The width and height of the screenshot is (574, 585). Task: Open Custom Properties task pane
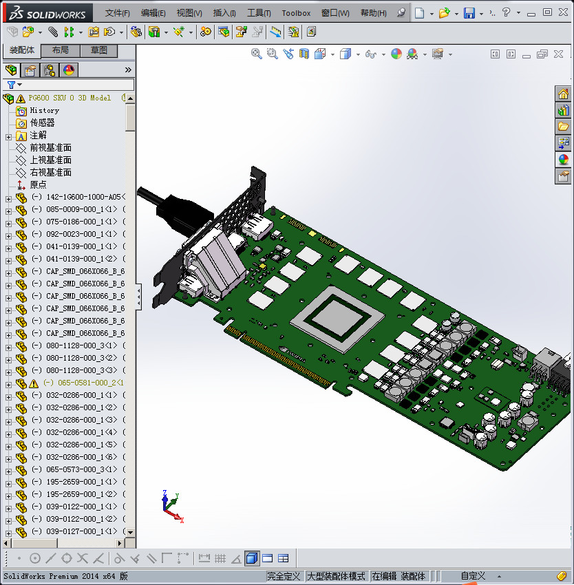563,176
